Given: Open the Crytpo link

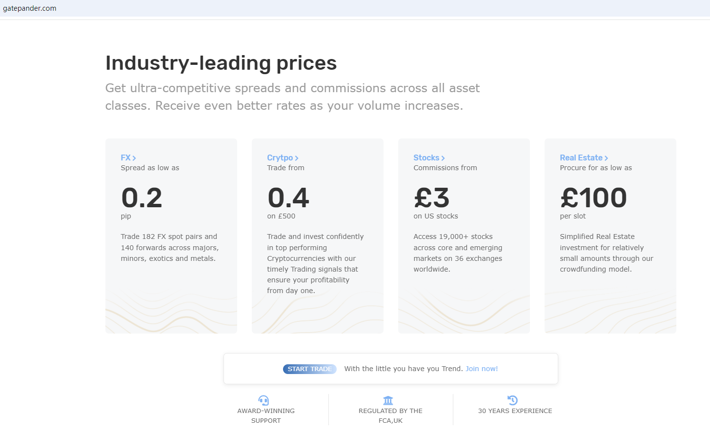Looking at the screenshot, I should coord(280,158).
